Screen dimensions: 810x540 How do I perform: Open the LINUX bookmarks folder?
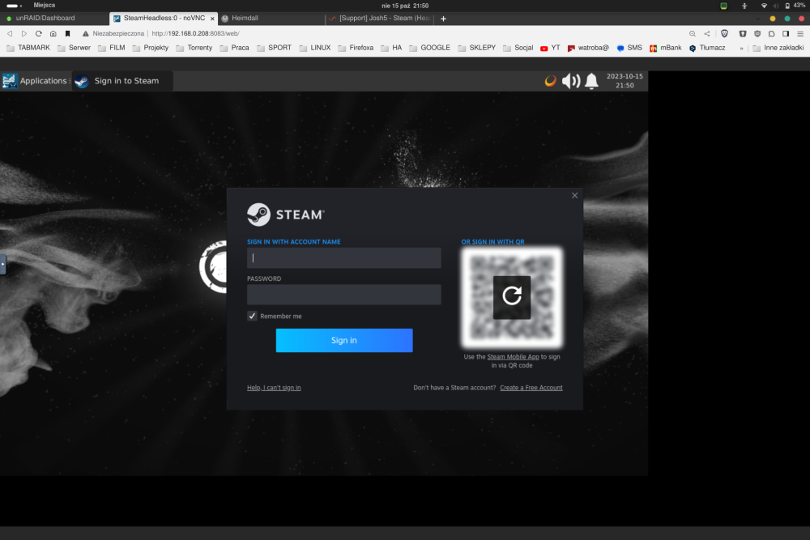pyautogui.click(x=315, y=48)
